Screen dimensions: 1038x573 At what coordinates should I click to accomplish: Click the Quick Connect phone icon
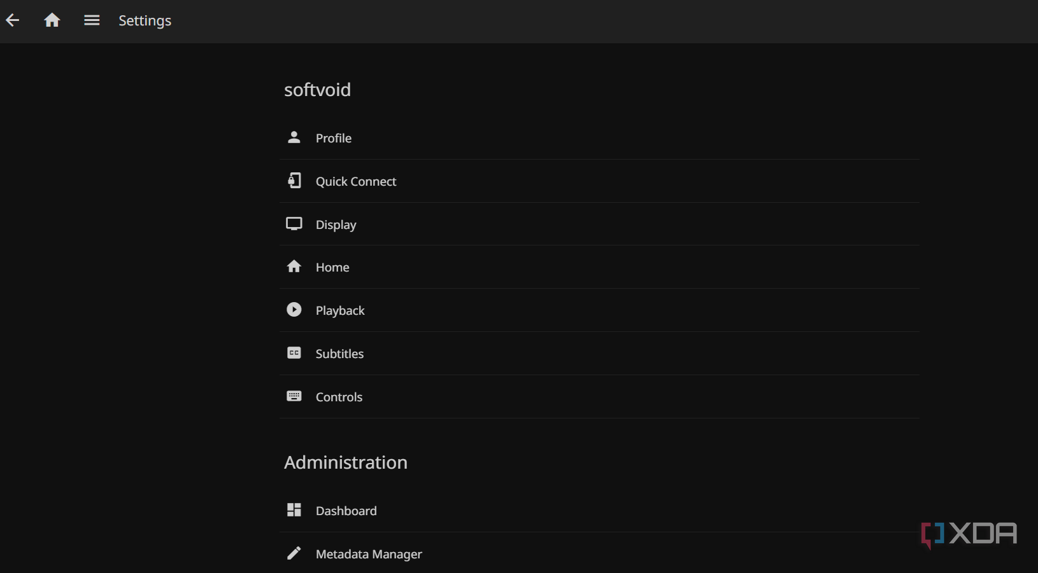click(294, 181)
